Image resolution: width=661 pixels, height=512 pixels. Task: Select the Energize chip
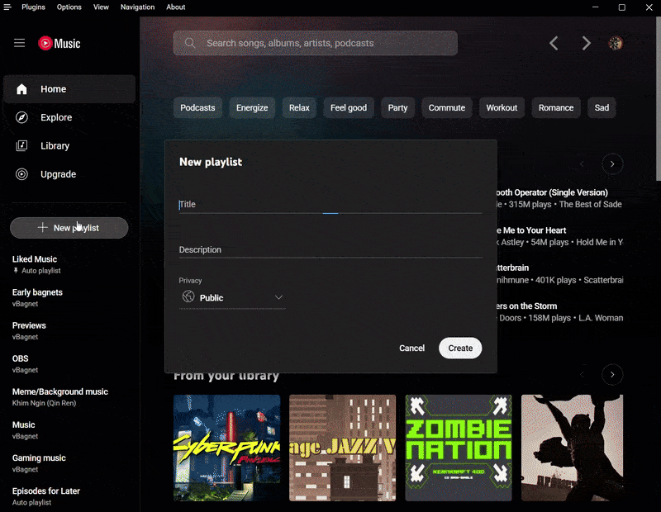tap(252, 107)
